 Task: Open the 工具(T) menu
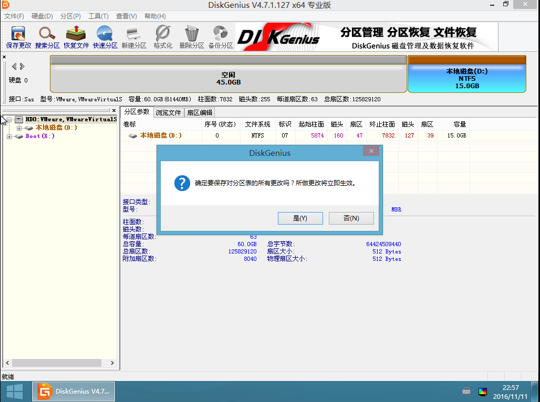pos(99,16)
